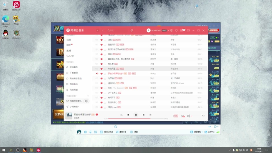Screen dimensions: 272x153
Task: Collapse the created playlists section header
Action: coord(72,96)
